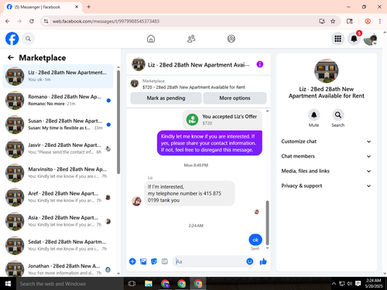Image resolution: width=387 pixels, height=290 pixels.
Task: Open the Facebook logo home link
Action: click(12, 39)
